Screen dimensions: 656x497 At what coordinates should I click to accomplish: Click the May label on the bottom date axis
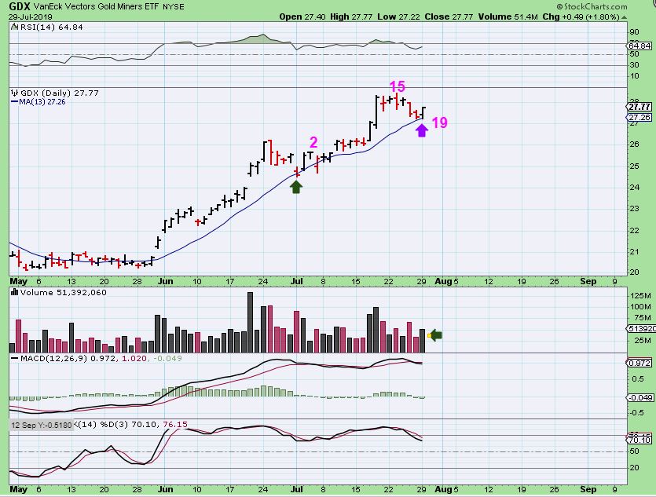point(18,489)
